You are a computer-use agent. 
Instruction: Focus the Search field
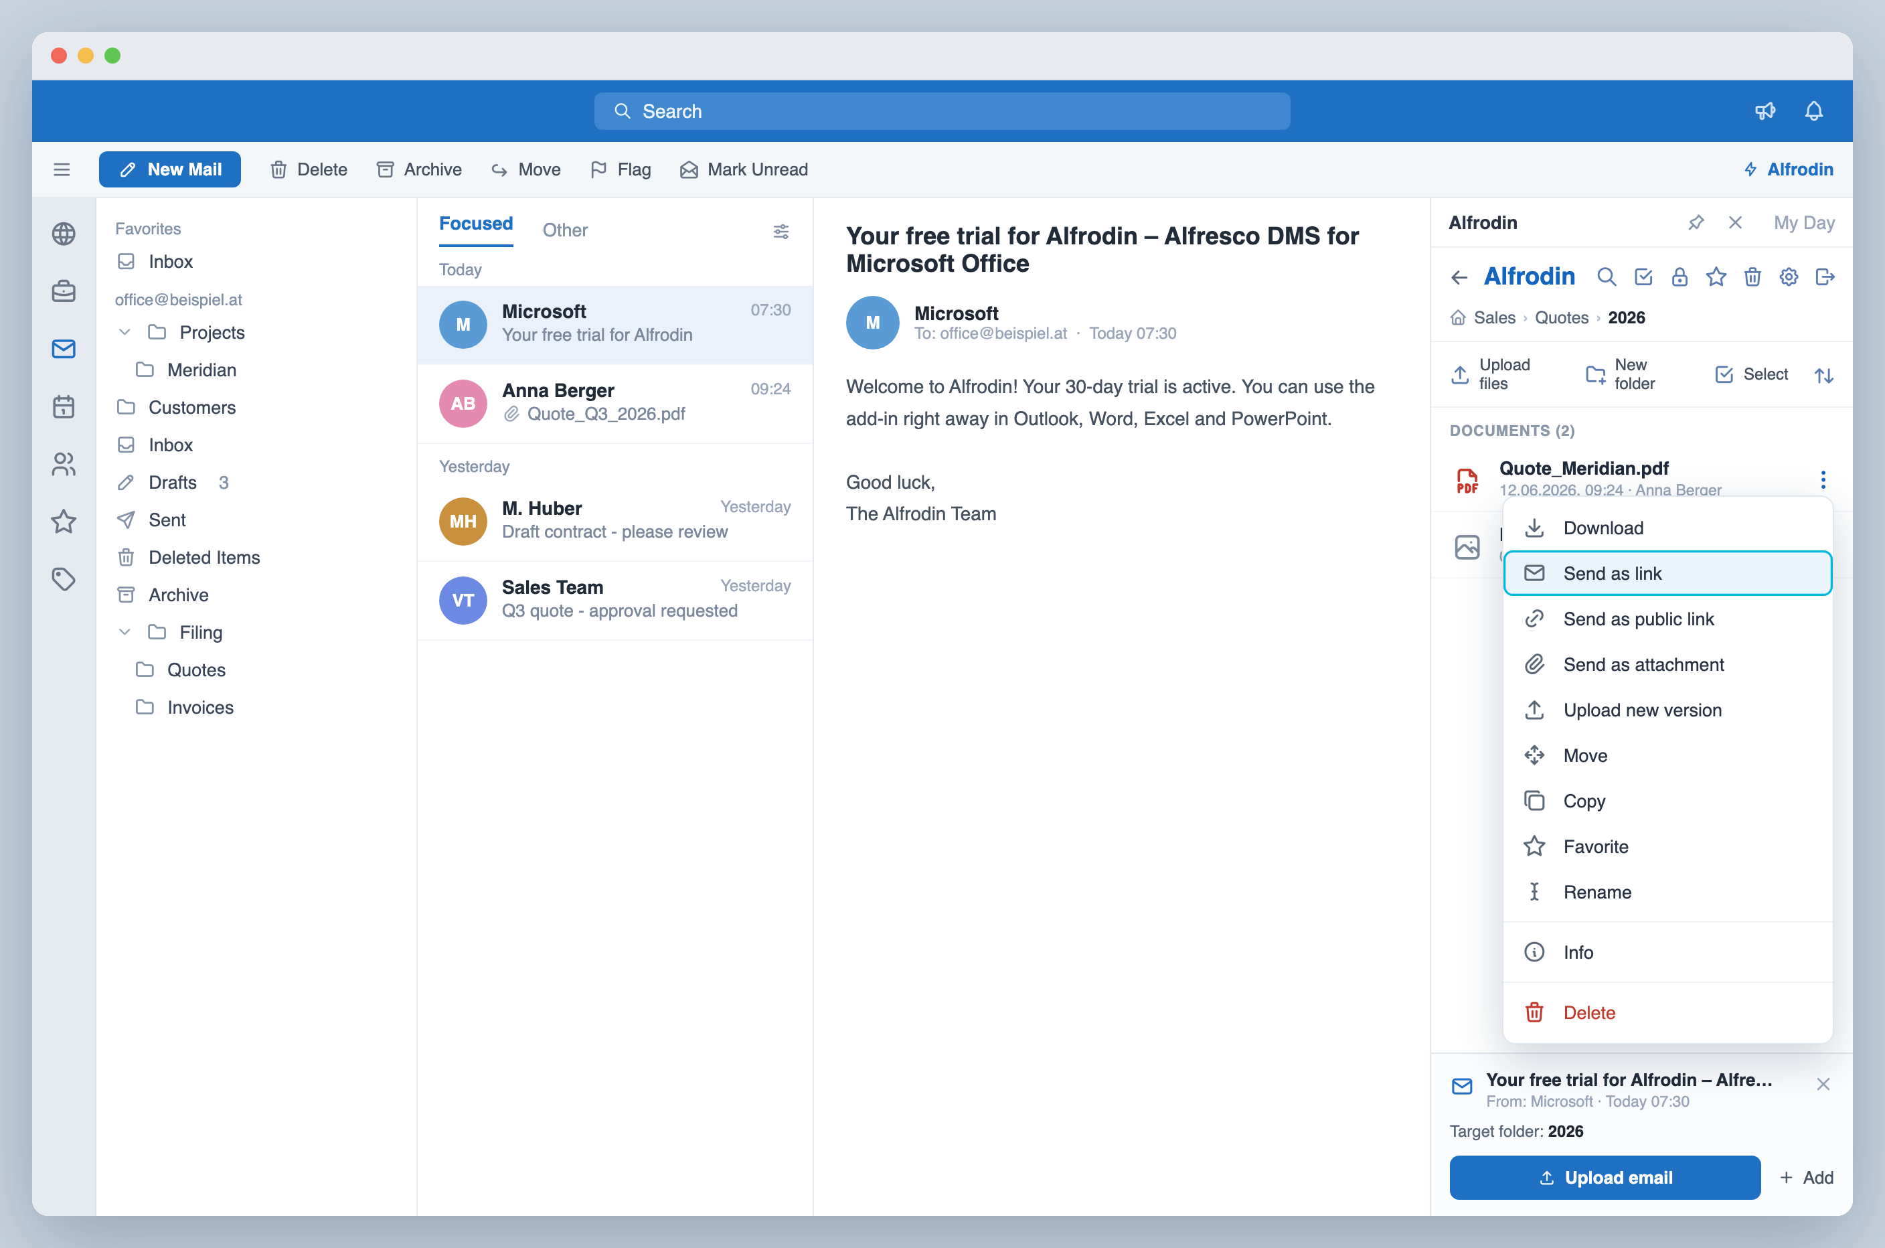(x=942, y=110)
